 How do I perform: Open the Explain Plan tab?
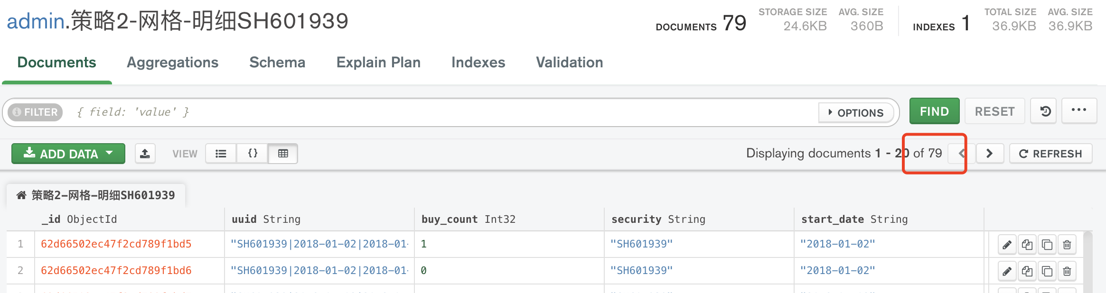click(x=378, y=63)
